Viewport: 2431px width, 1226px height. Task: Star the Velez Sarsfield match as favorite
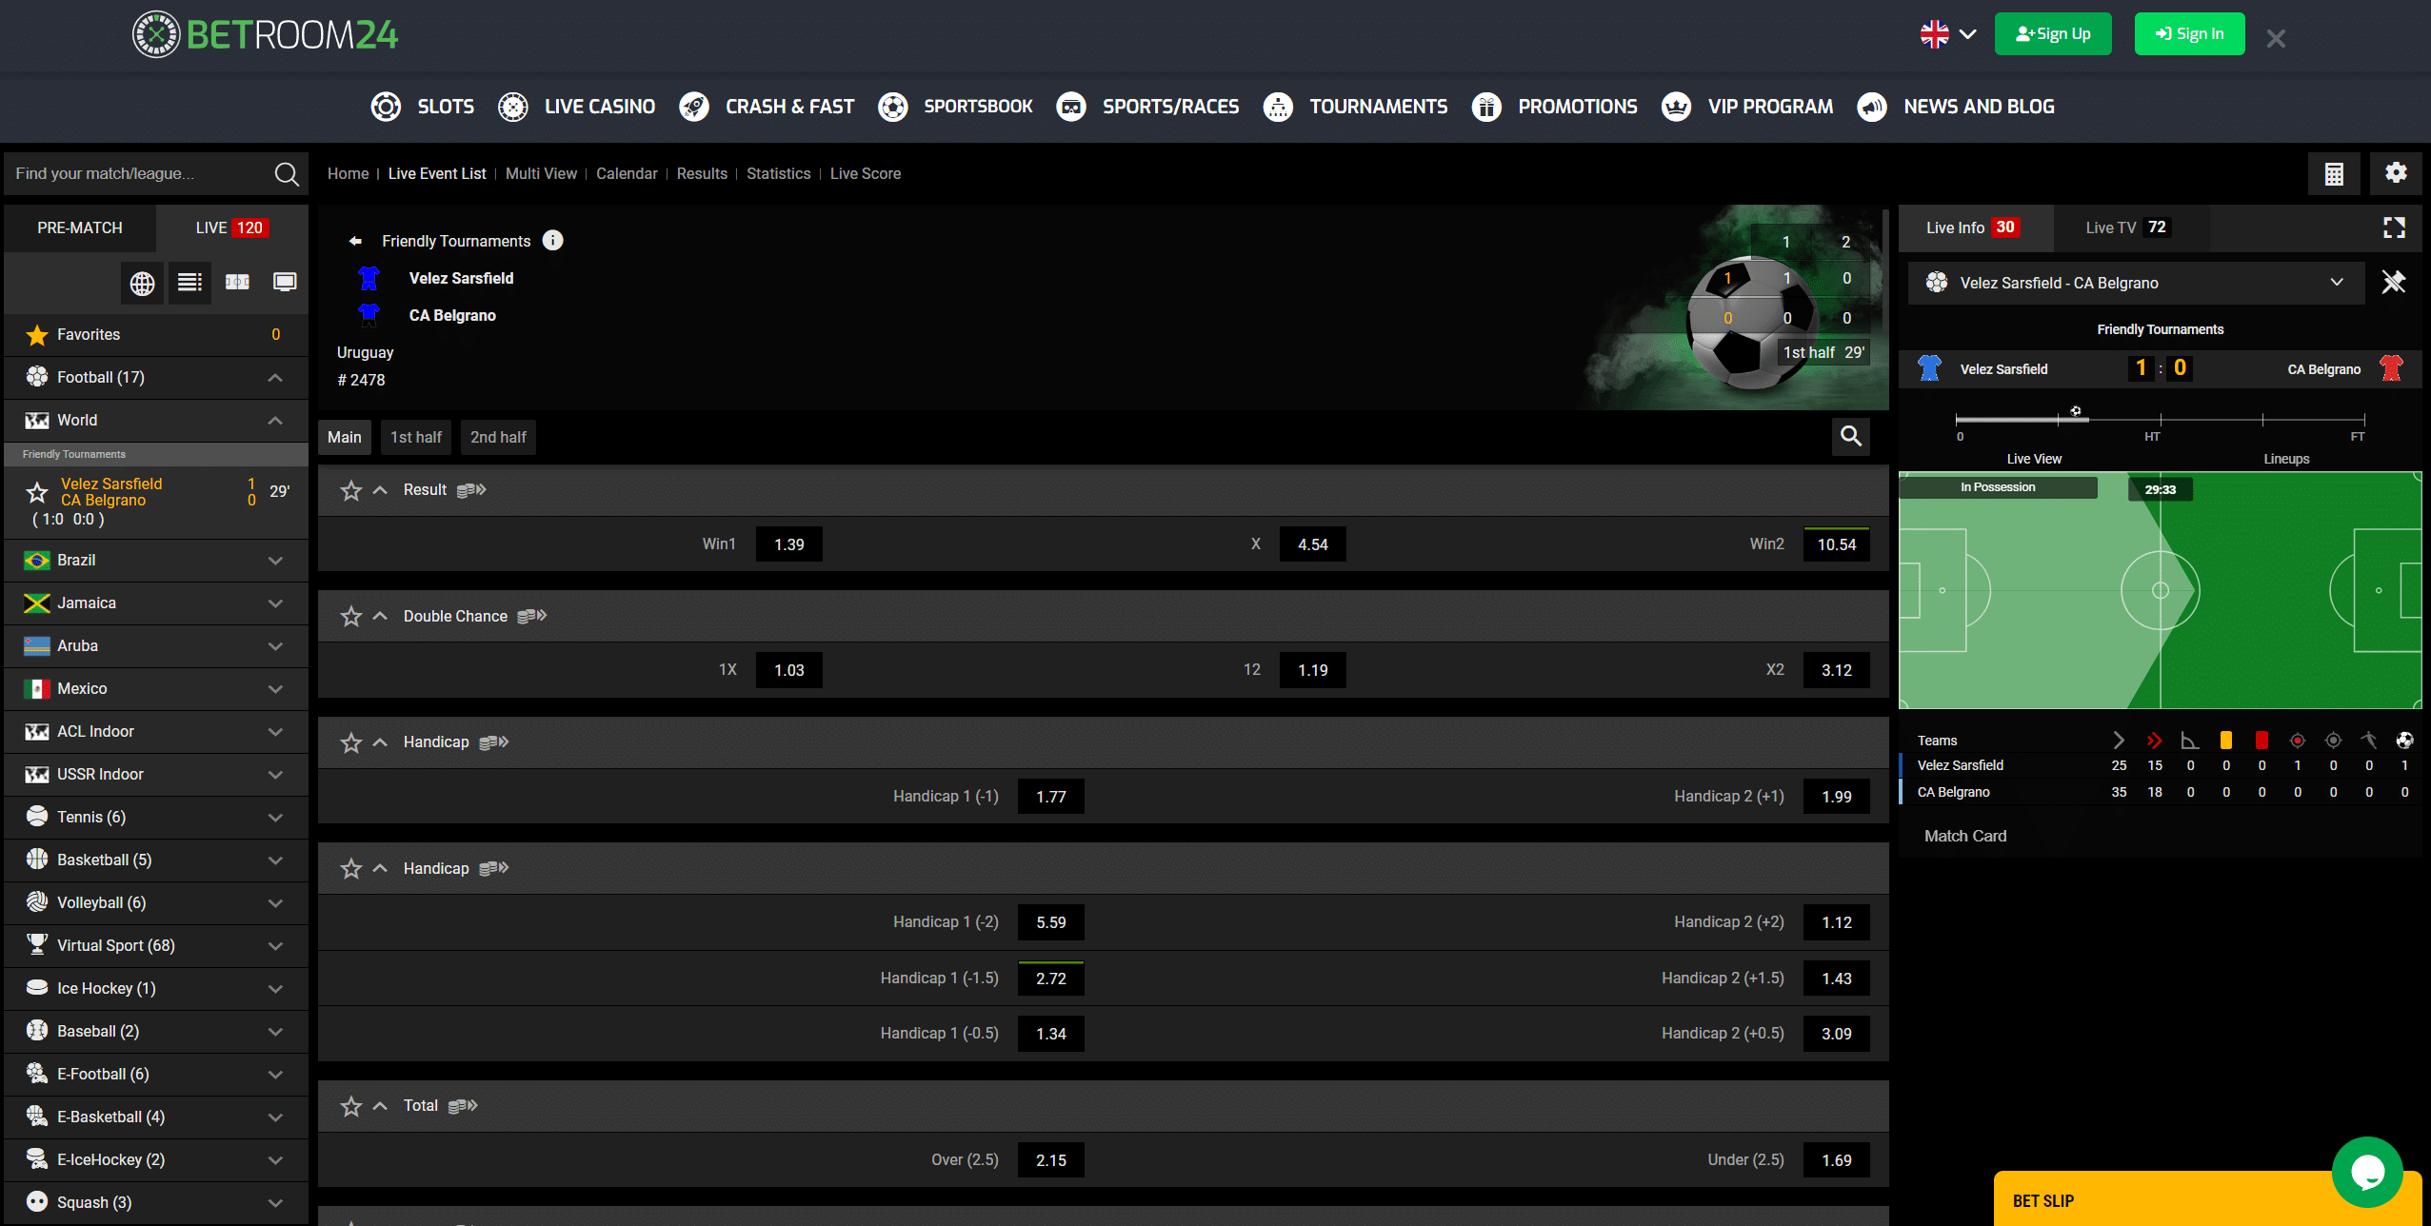pyautogui.click(x=37, y=492)
